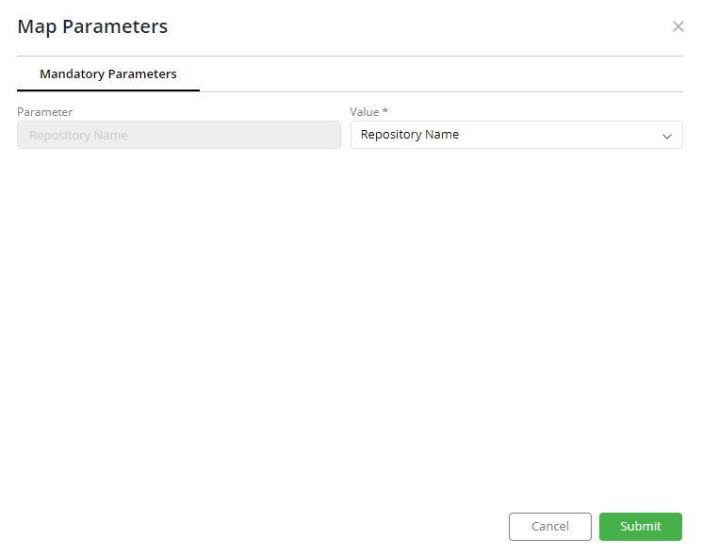Viewport: 702px width, 555px height.
Task: Click the disabled Repository Name parameter field
Action: tap(179, 135)
